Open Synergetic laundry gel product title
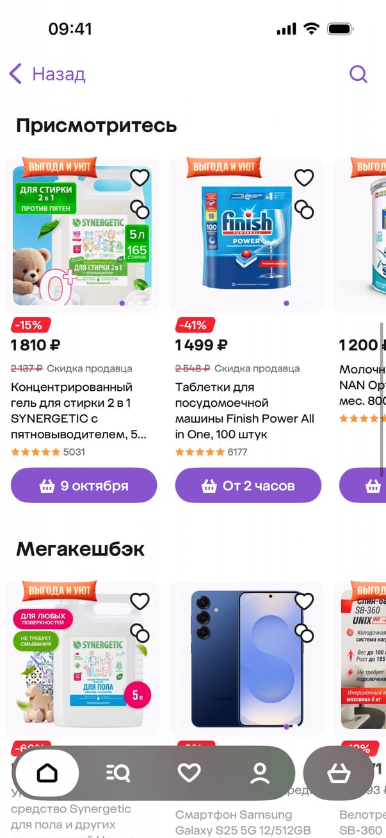 click(79, 411)
